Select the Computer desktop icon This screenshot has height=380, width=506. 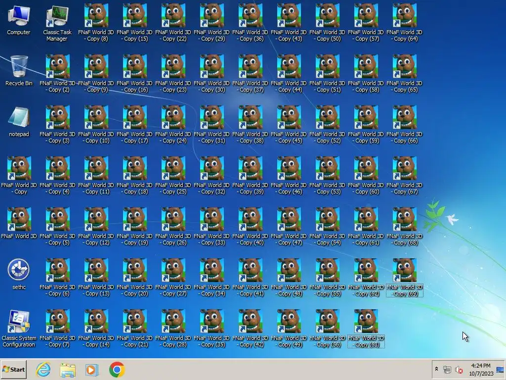pos(19,20)
